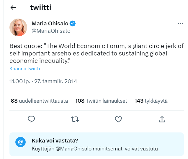Like the tweet with heart icon
Viewport: 188px width, 159px height.
pyautogui.click(x=118, y=119)
